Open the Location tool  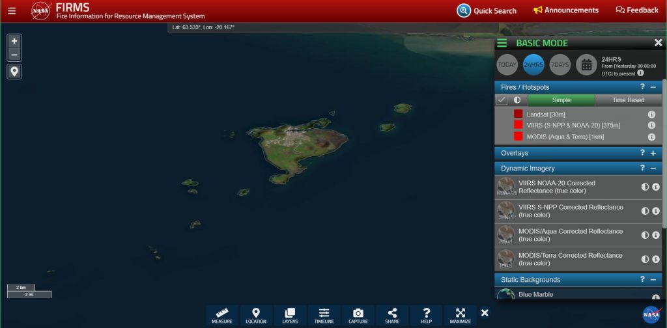[256, 315]
